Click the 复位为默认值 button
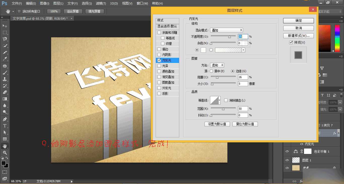Screen dimensions: 344x184 [245, 124]
